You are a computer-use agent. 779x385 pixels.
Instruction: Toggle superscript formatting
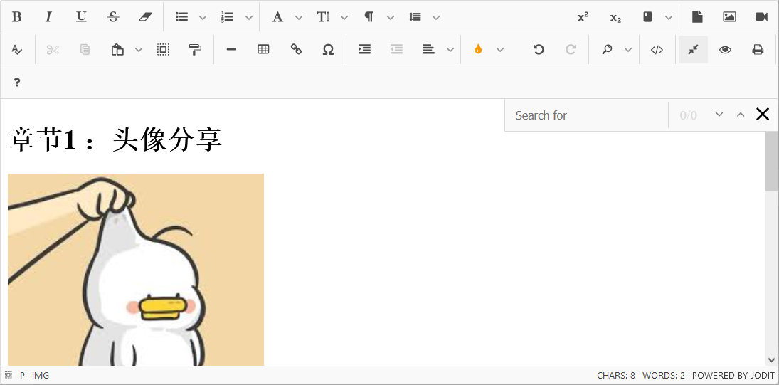(x=583, y=17)
